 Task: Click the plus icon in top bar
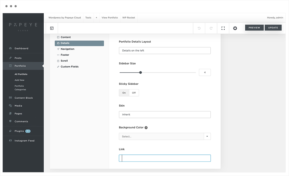(x=96, y=18)
